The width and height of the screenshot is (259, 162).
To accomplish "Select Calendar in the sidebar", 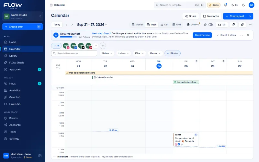I will [x=23, y=49].
